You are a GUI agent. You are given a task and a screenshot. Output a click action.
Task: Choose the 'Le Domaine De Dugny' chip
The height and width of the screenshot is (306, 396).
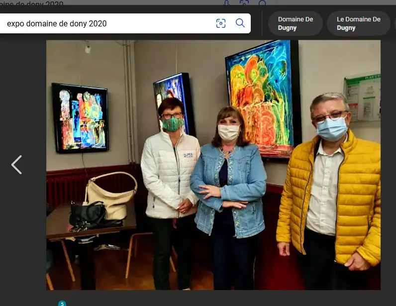click(358, 23)
